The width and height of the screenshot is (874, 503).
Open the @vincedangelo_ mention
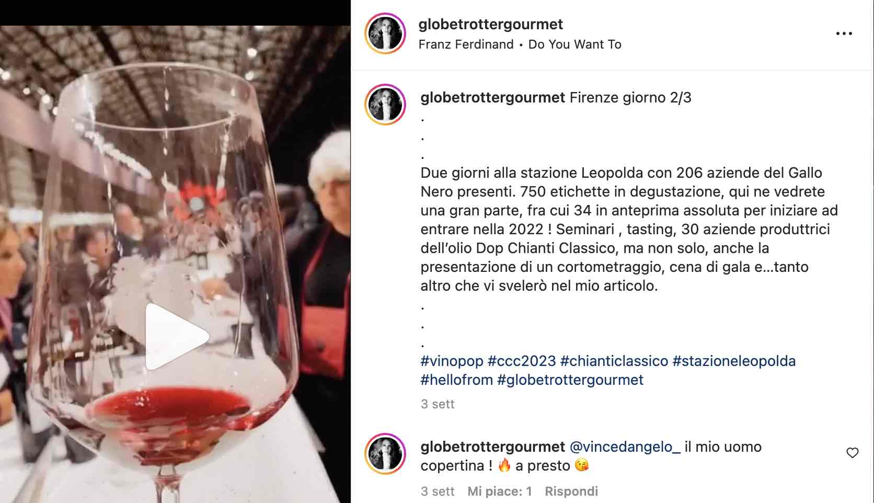tap(625, 447)
